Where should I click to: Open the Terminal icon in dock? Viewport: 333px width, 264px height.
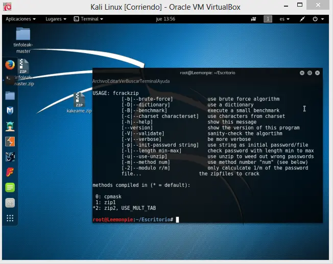coord(10,80)
